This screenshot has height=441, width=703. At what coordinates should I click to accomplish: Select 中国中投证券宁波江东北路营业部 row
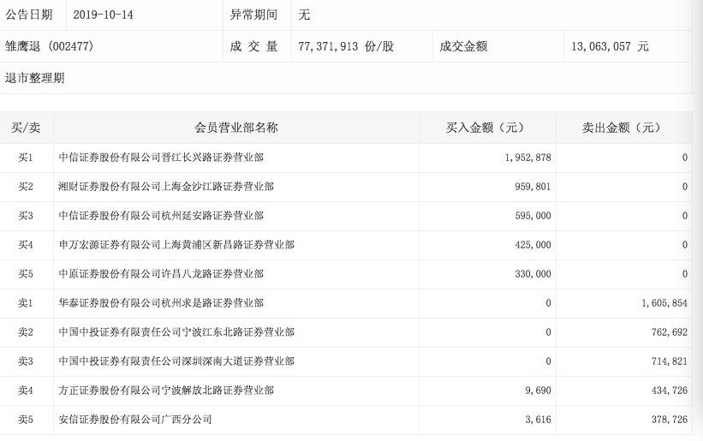coord(176,332)
